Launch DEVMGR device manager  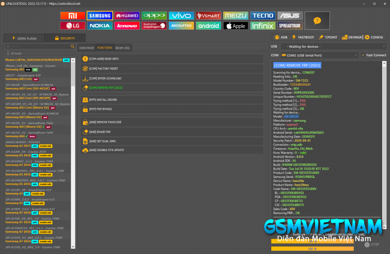click(352, 37)
